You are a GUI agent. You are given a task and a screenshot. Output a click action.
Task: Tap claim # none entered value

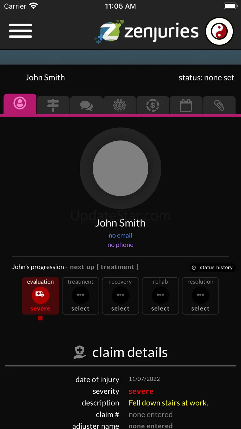[151, 414]
